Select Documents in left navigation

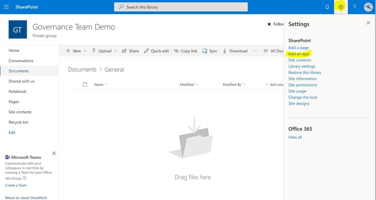coord(19,71)
